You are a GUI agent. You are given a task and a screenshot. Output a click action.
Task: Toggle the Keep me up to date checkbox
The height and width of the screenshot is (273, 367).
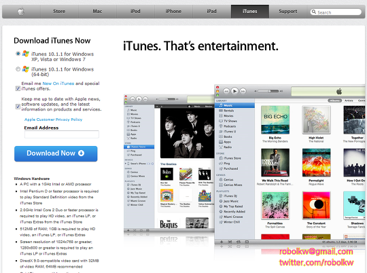coord(18,107)
